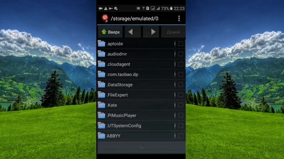Select the .FileExpert folder name
The width and height of the screenshot is (284, 159).
point(117,95)
